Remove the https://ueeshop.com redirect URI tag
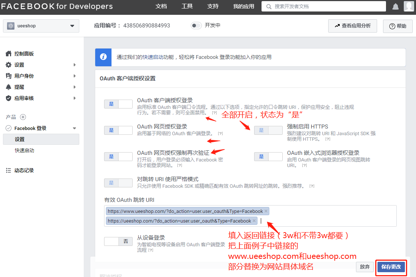 coord(254,221)
